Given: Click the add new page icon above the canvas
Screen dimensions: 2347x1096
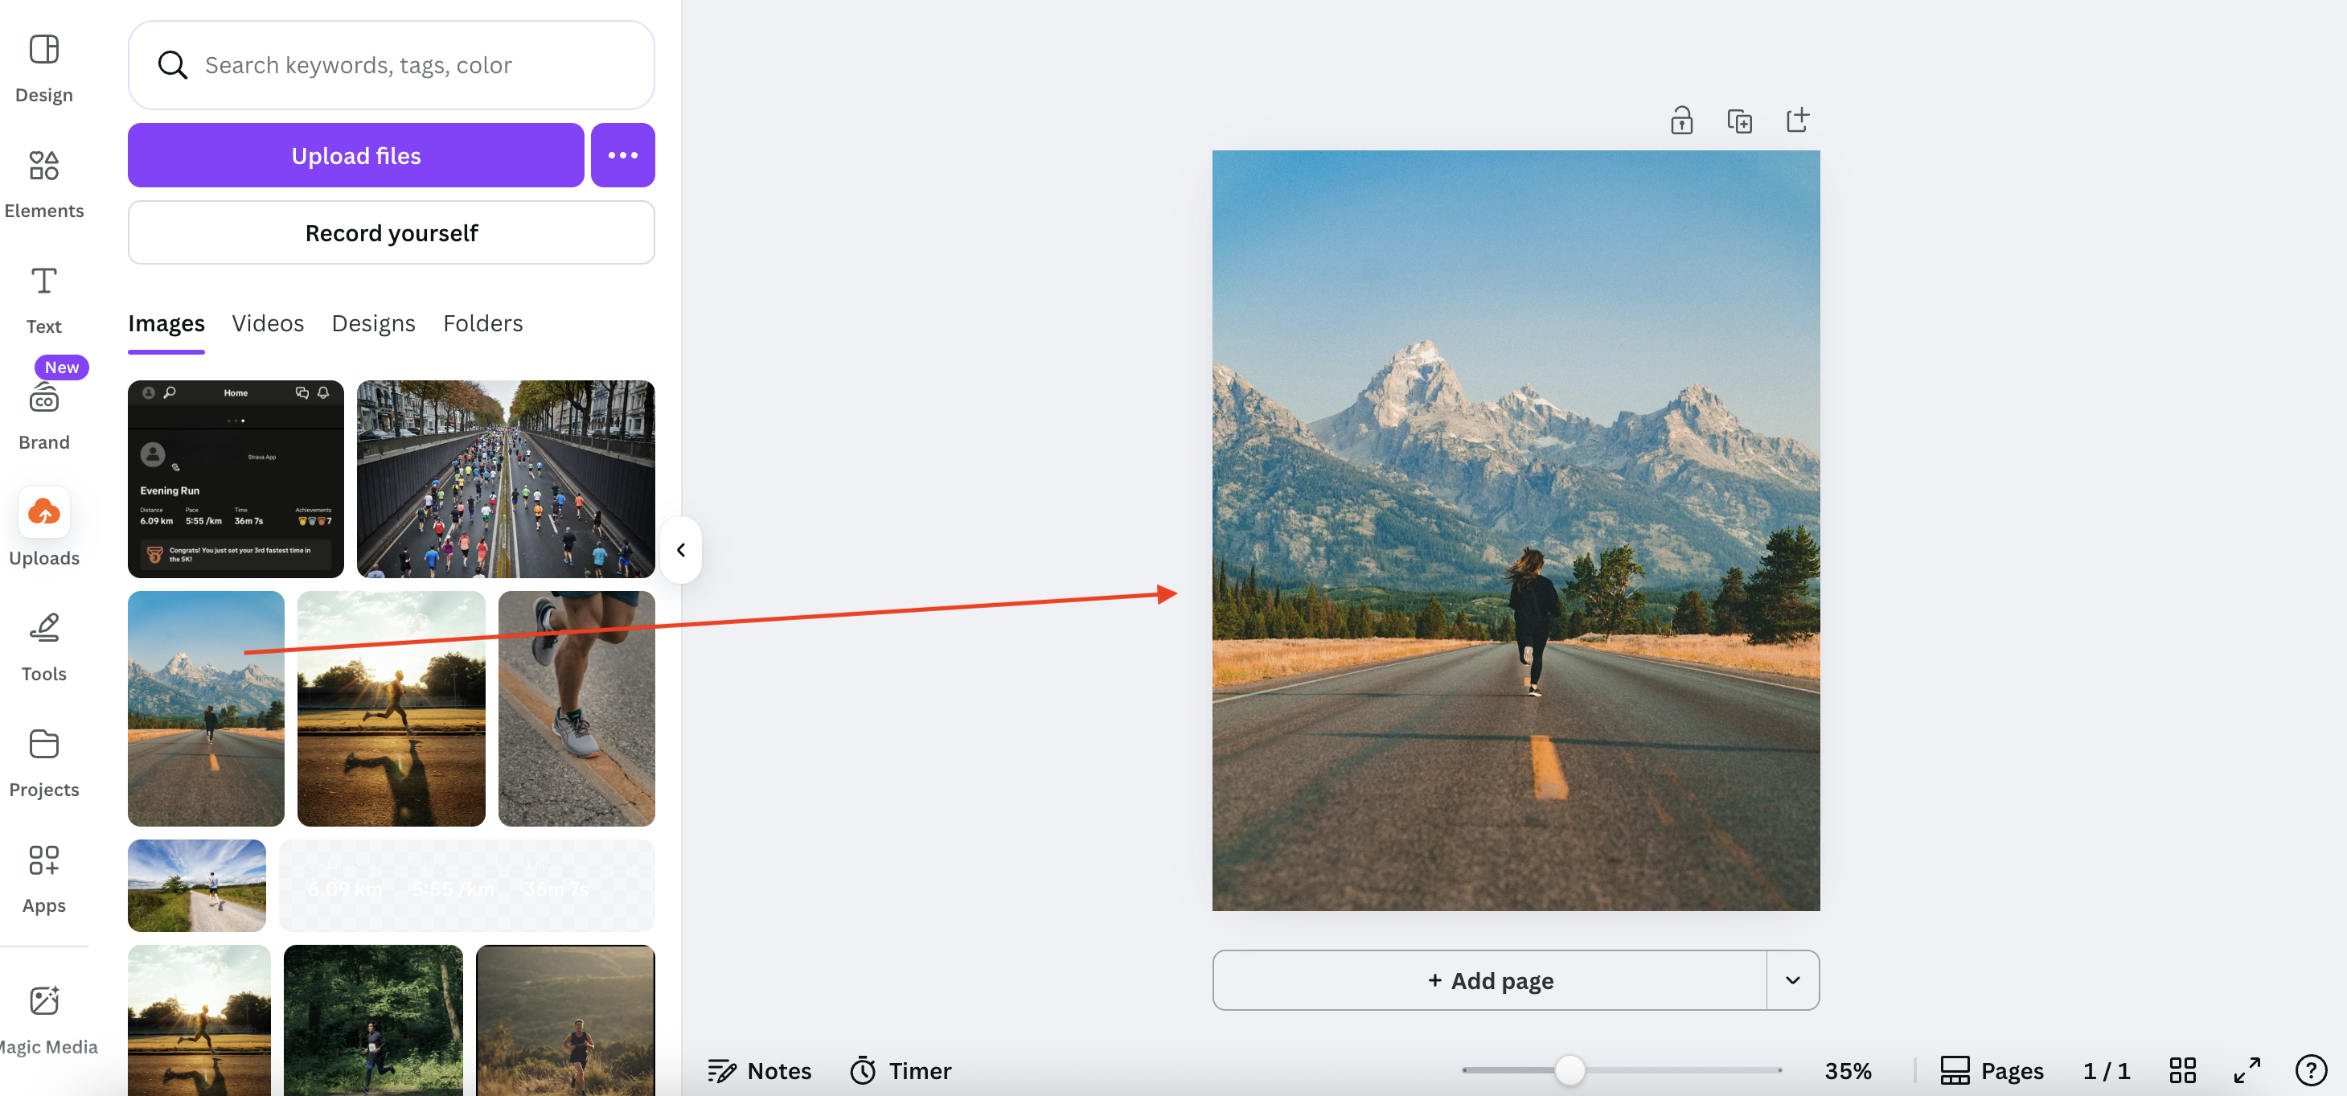Looking at the screenshot, I should pos(1798,121).
